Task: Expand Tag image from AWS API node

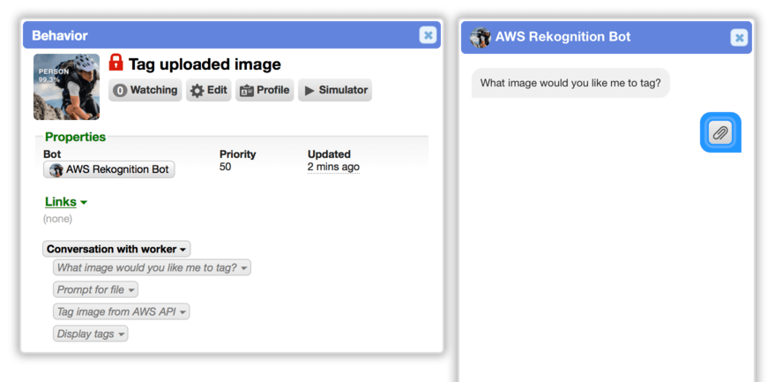Action: pos(121,311)
